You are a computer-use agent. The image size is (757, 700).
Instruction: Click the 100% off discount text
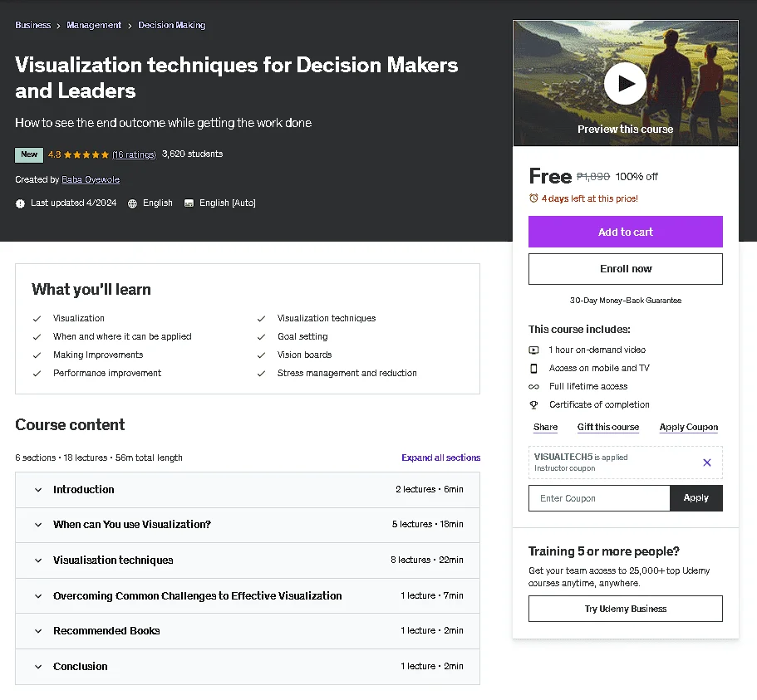(637, 177)
